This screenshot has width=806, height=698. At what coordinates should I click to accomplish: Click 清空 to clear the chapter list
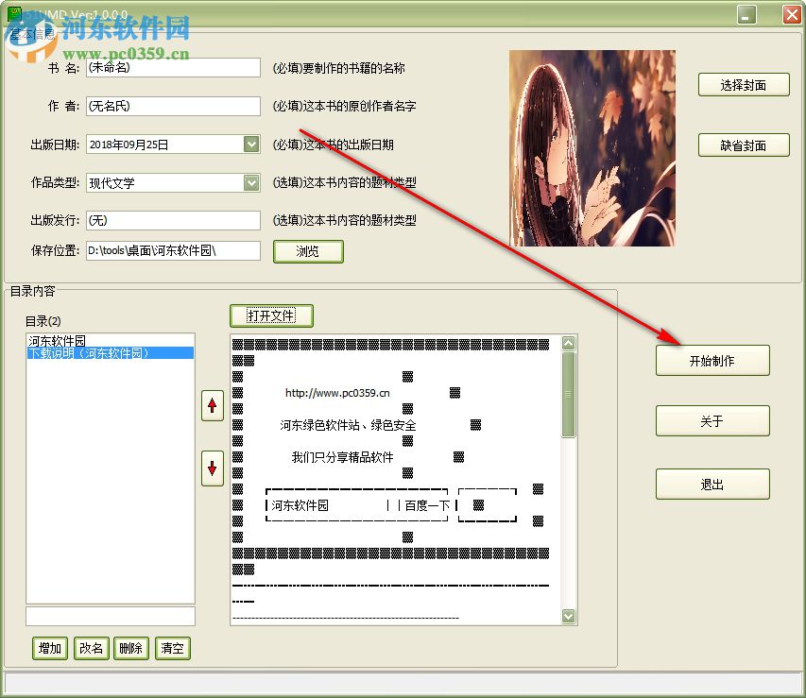coord(172,648)
